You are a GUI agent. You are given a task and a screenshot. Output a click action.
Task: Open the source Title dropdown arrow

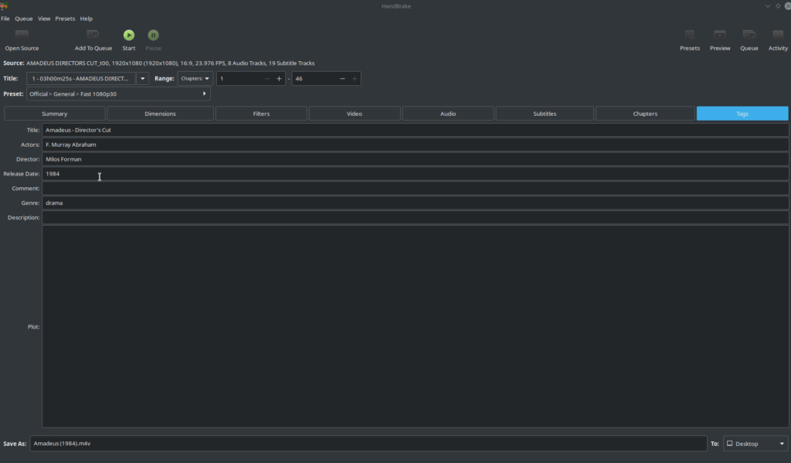pos(143,78)
